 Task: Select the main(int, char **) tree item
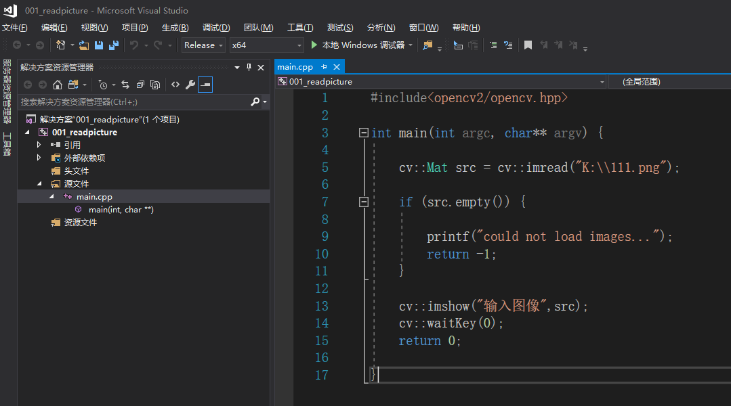pos(121,210)
